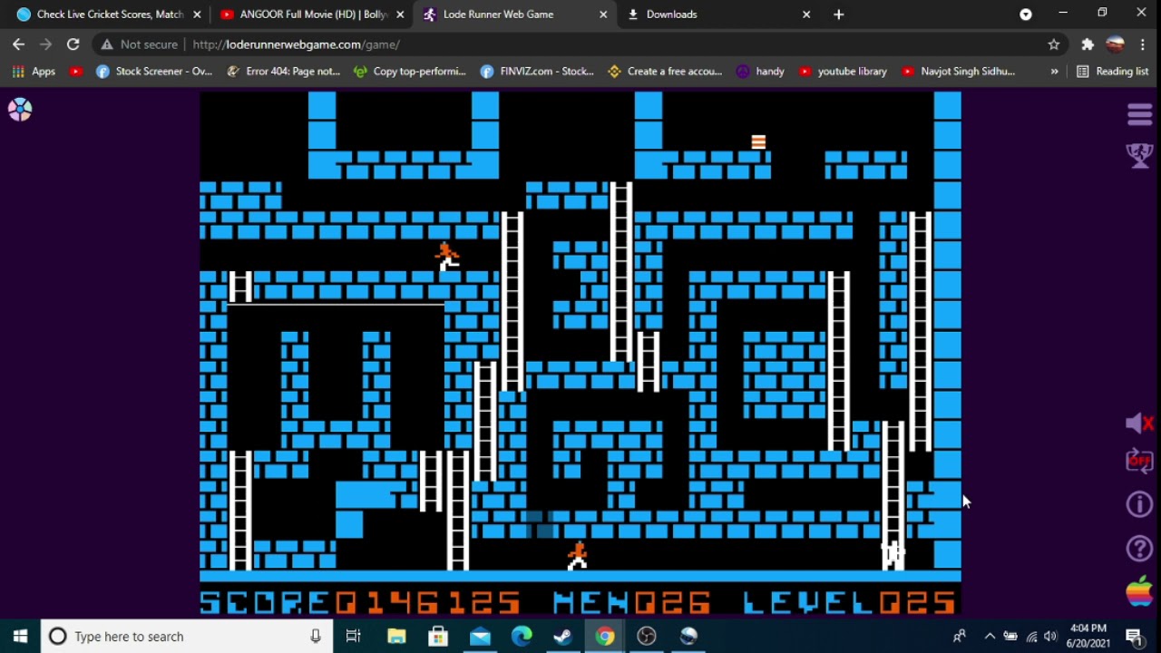1161x653 pixels.
Task: Close the ANGOOR Full Movie tab
Action: (400, 15)
